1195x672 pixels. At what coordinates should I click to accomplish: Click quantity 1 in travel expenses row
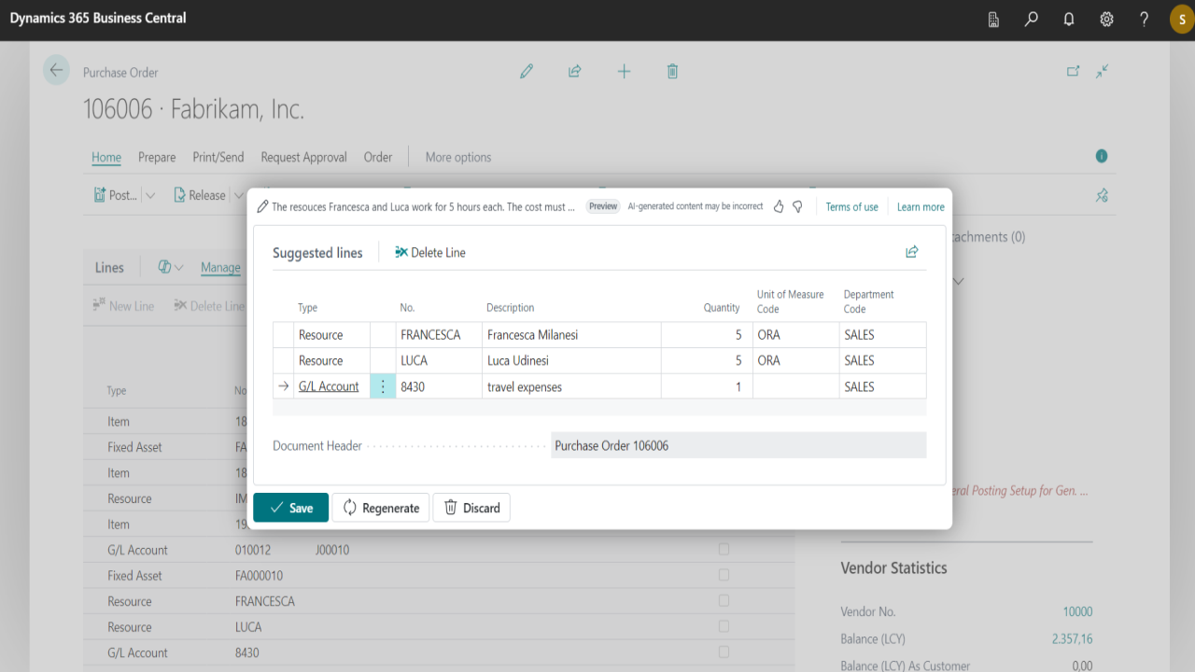pos(707,386)
